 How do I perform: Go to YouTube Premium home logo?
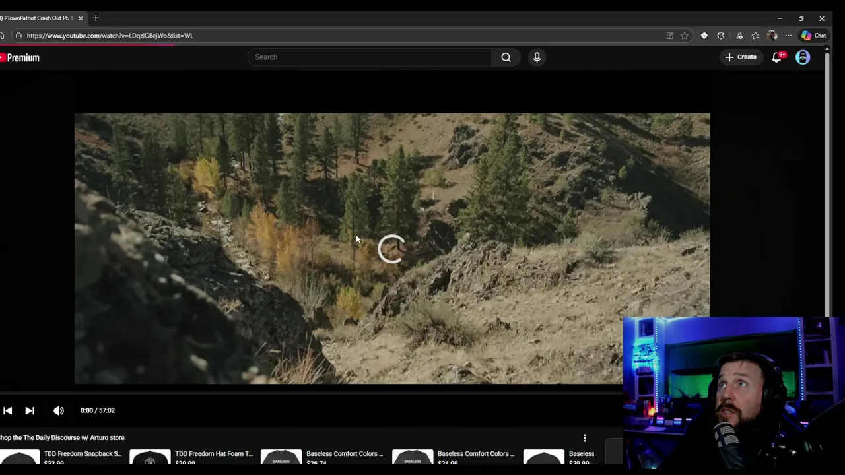pos(20,58)
